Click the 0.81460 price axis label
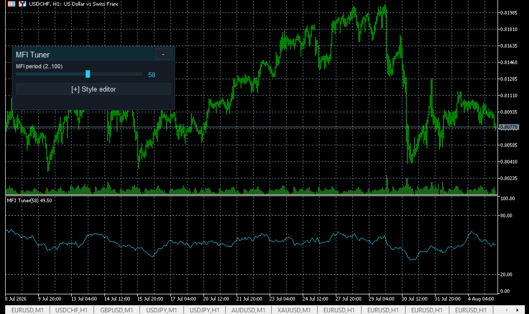 tap(509, 63)
